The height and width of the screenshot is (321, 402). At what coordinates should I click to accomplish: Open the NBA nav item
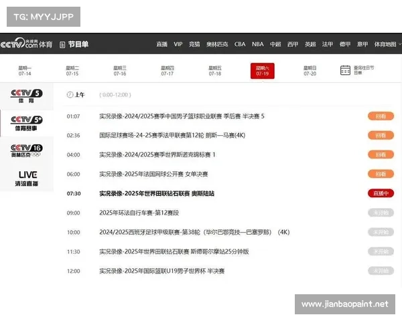[x=258, y=44]
